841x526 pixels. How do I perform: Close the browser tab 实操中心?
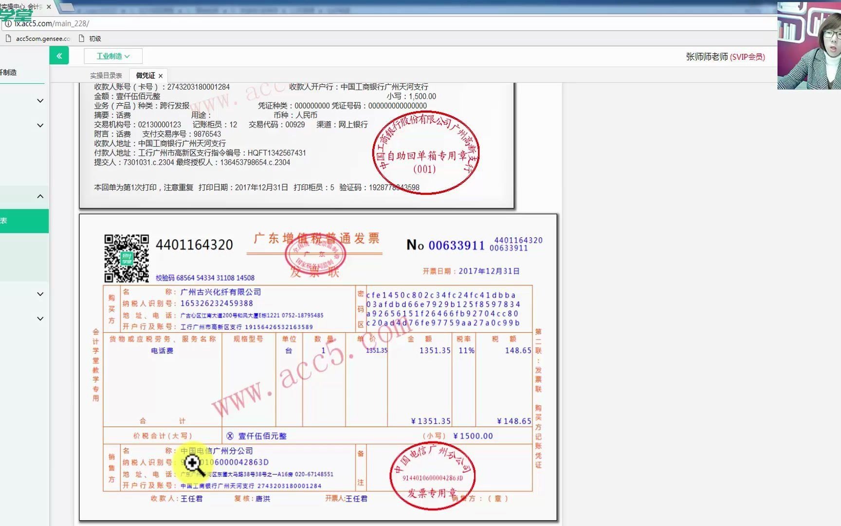pos(49,7)
